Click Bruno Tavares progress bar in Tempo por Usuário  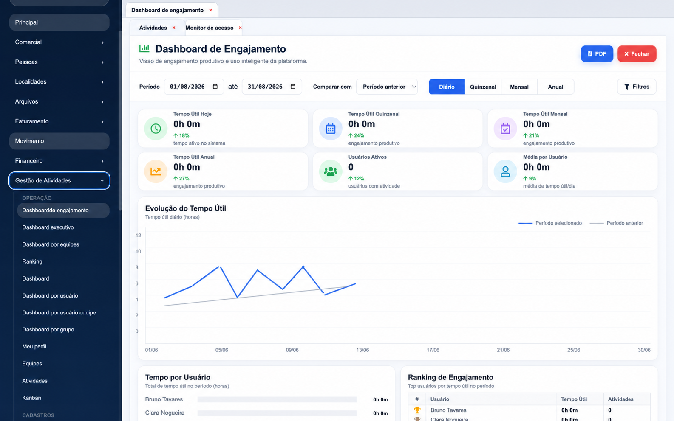coord(277,399)
